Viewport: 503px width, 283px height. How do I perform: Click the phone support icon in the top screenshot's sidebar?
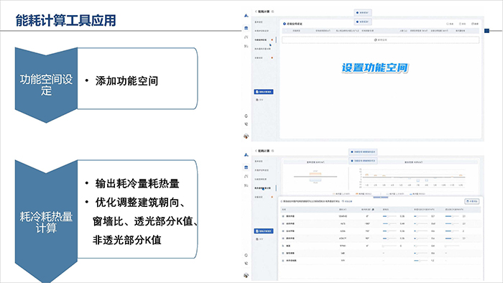pos(246,124)
